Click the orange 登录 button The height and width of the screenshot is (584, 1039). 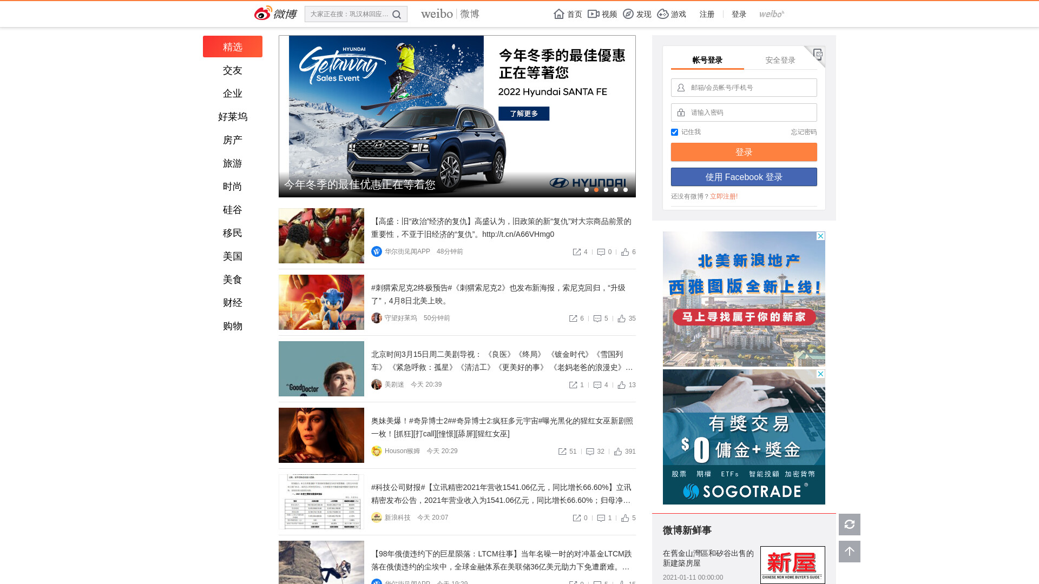tap(744, 152)
